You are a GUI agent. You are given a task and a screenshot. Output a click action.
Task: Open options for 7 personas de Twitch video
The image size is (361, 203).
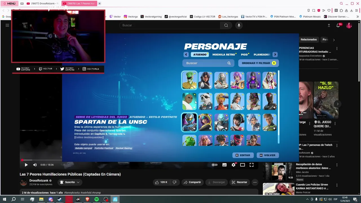click(337, 146)
